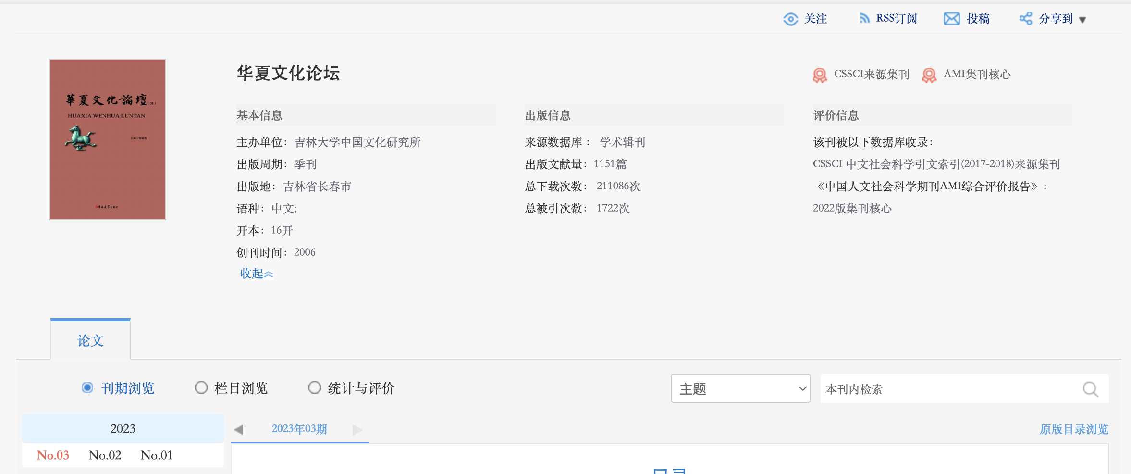Select the 2023 year row
This screenshot has width=1131, height=474.
[123, 428]
